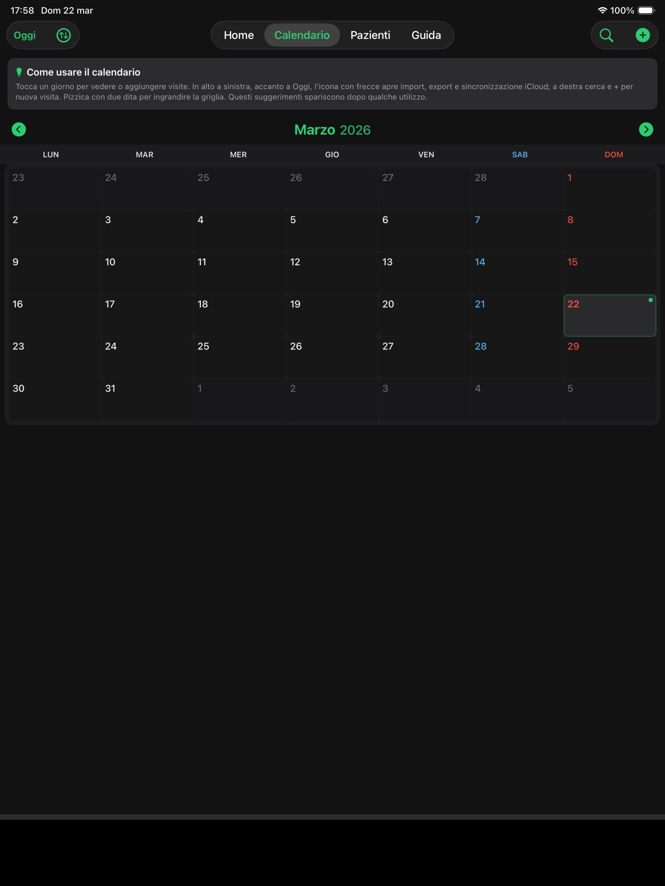Tap the VEN weekday header

click(x=426, y=155)
